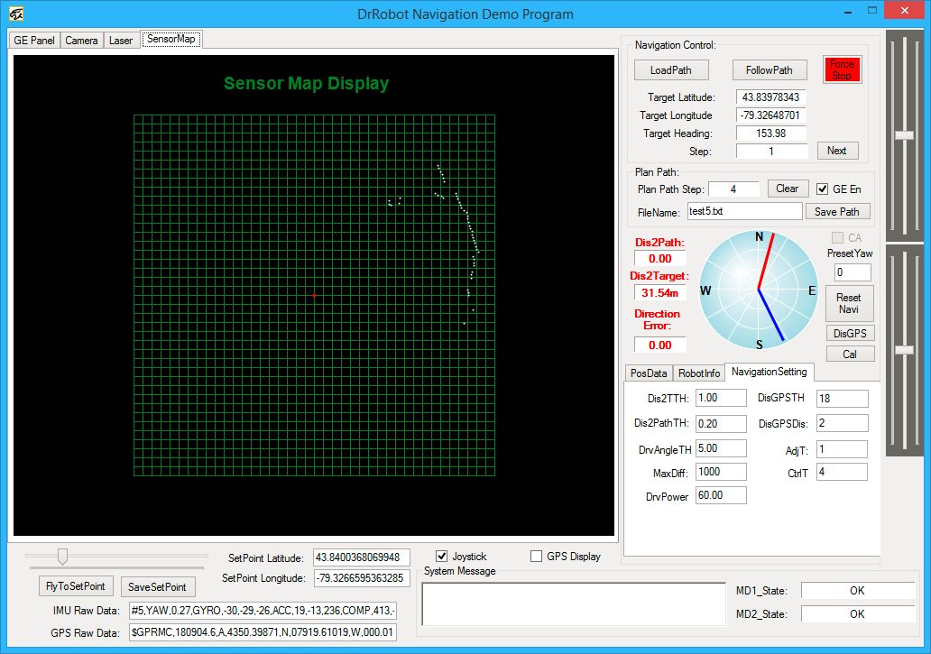Click the 'DrRobot Navigation Demo Program' window title
Image resolution: width=931 pixels, height=654 pixels.
point(465,14)
